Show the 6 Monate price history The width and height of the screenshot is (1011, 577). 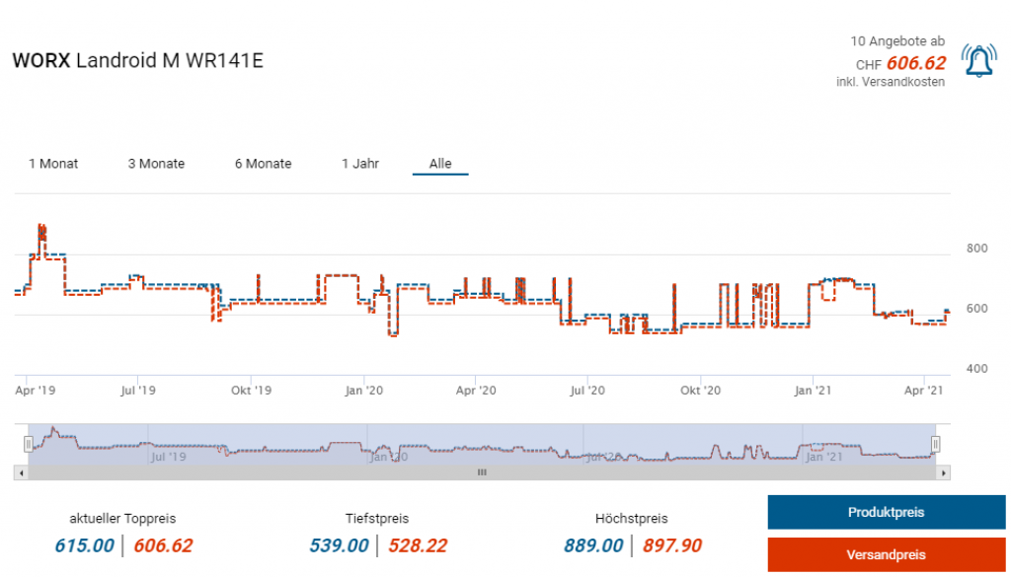pos(263,164)
